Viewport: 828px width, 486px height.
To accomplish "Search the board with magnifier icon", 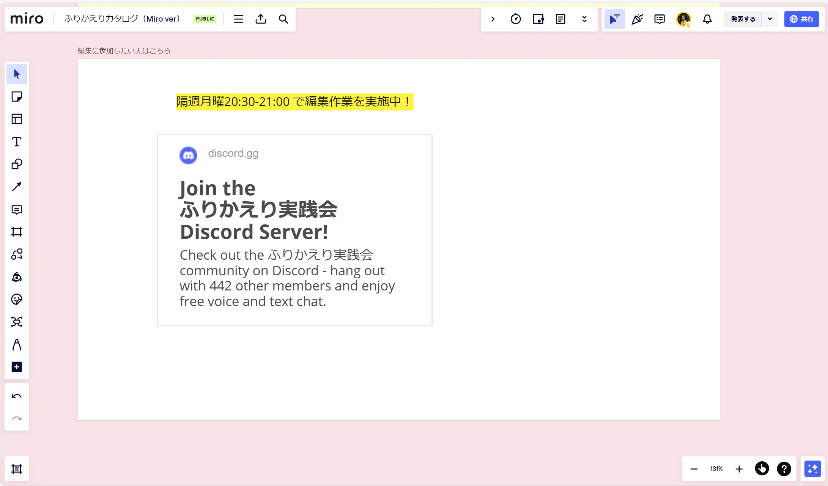I will [x=283, y=19].
